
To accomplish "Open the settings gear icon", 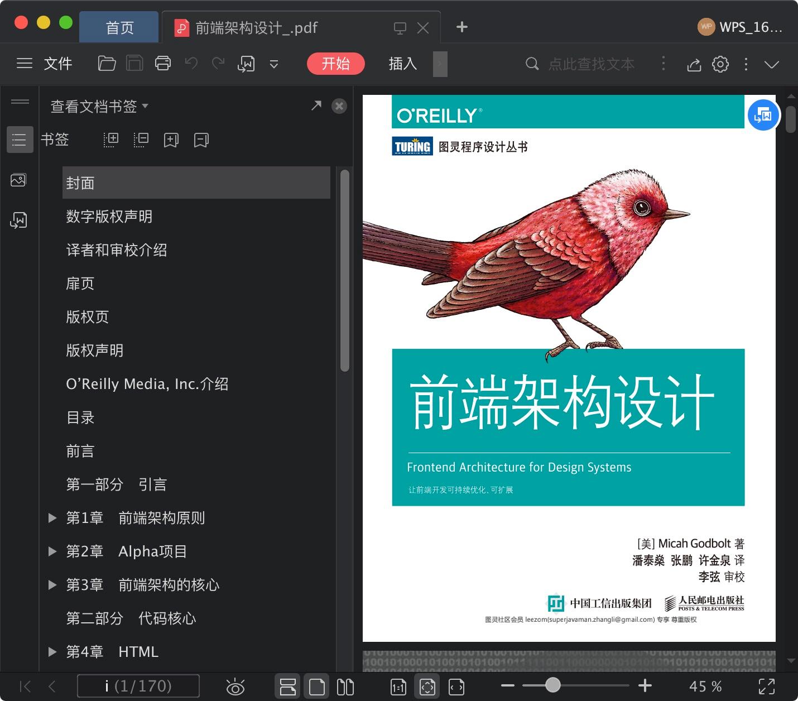I will click(720, 64).
